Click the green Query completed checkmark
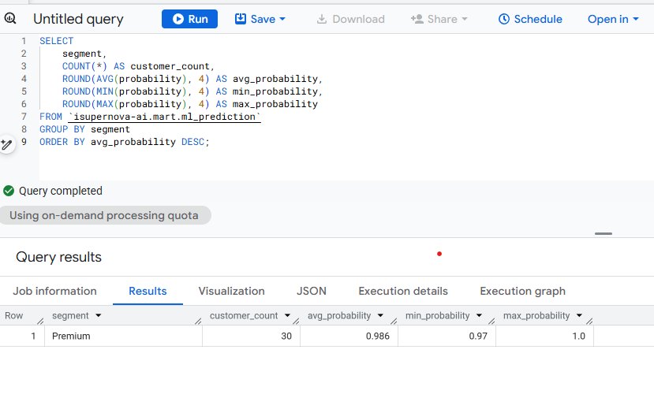 click(x=9, y=191)
